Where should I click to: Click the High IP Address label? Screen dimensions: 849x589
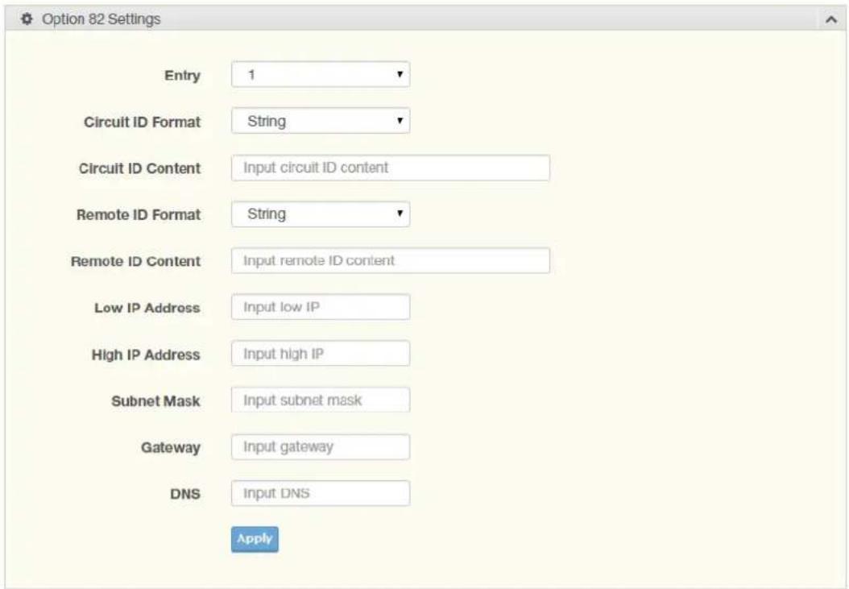point(146,355)
